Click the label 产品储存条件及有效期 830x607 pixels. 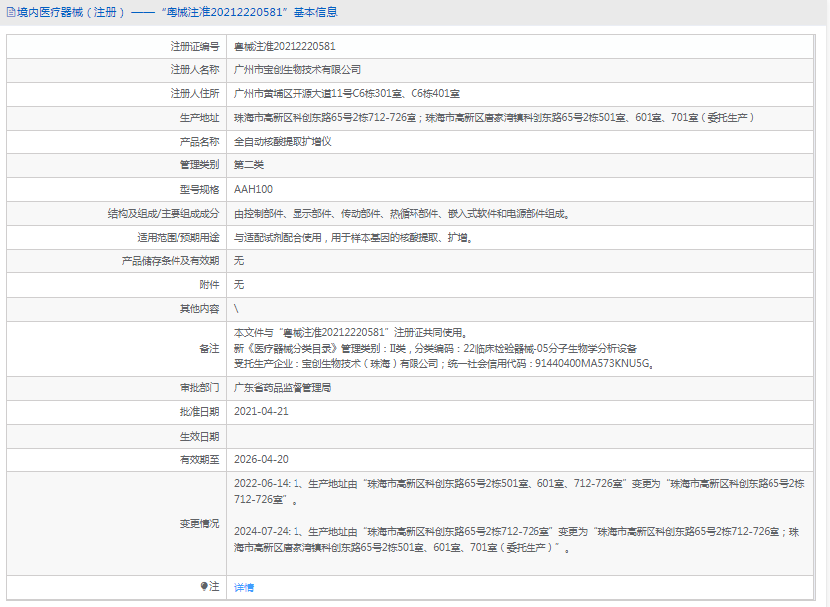coord(170,261)
